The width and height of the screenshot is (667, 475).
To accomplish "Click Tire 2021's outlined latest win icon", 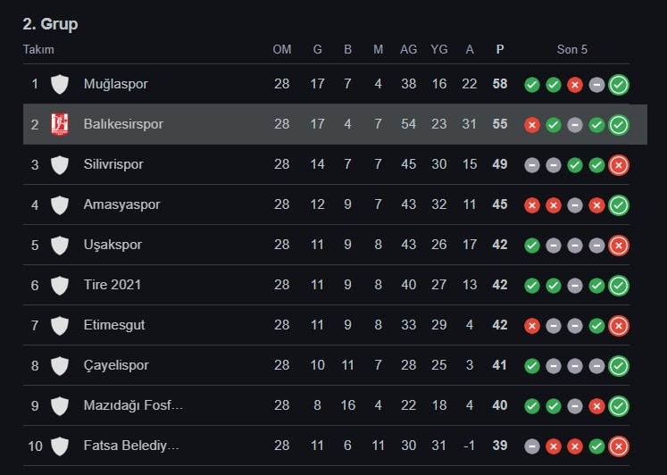I will tap(619, 286).
